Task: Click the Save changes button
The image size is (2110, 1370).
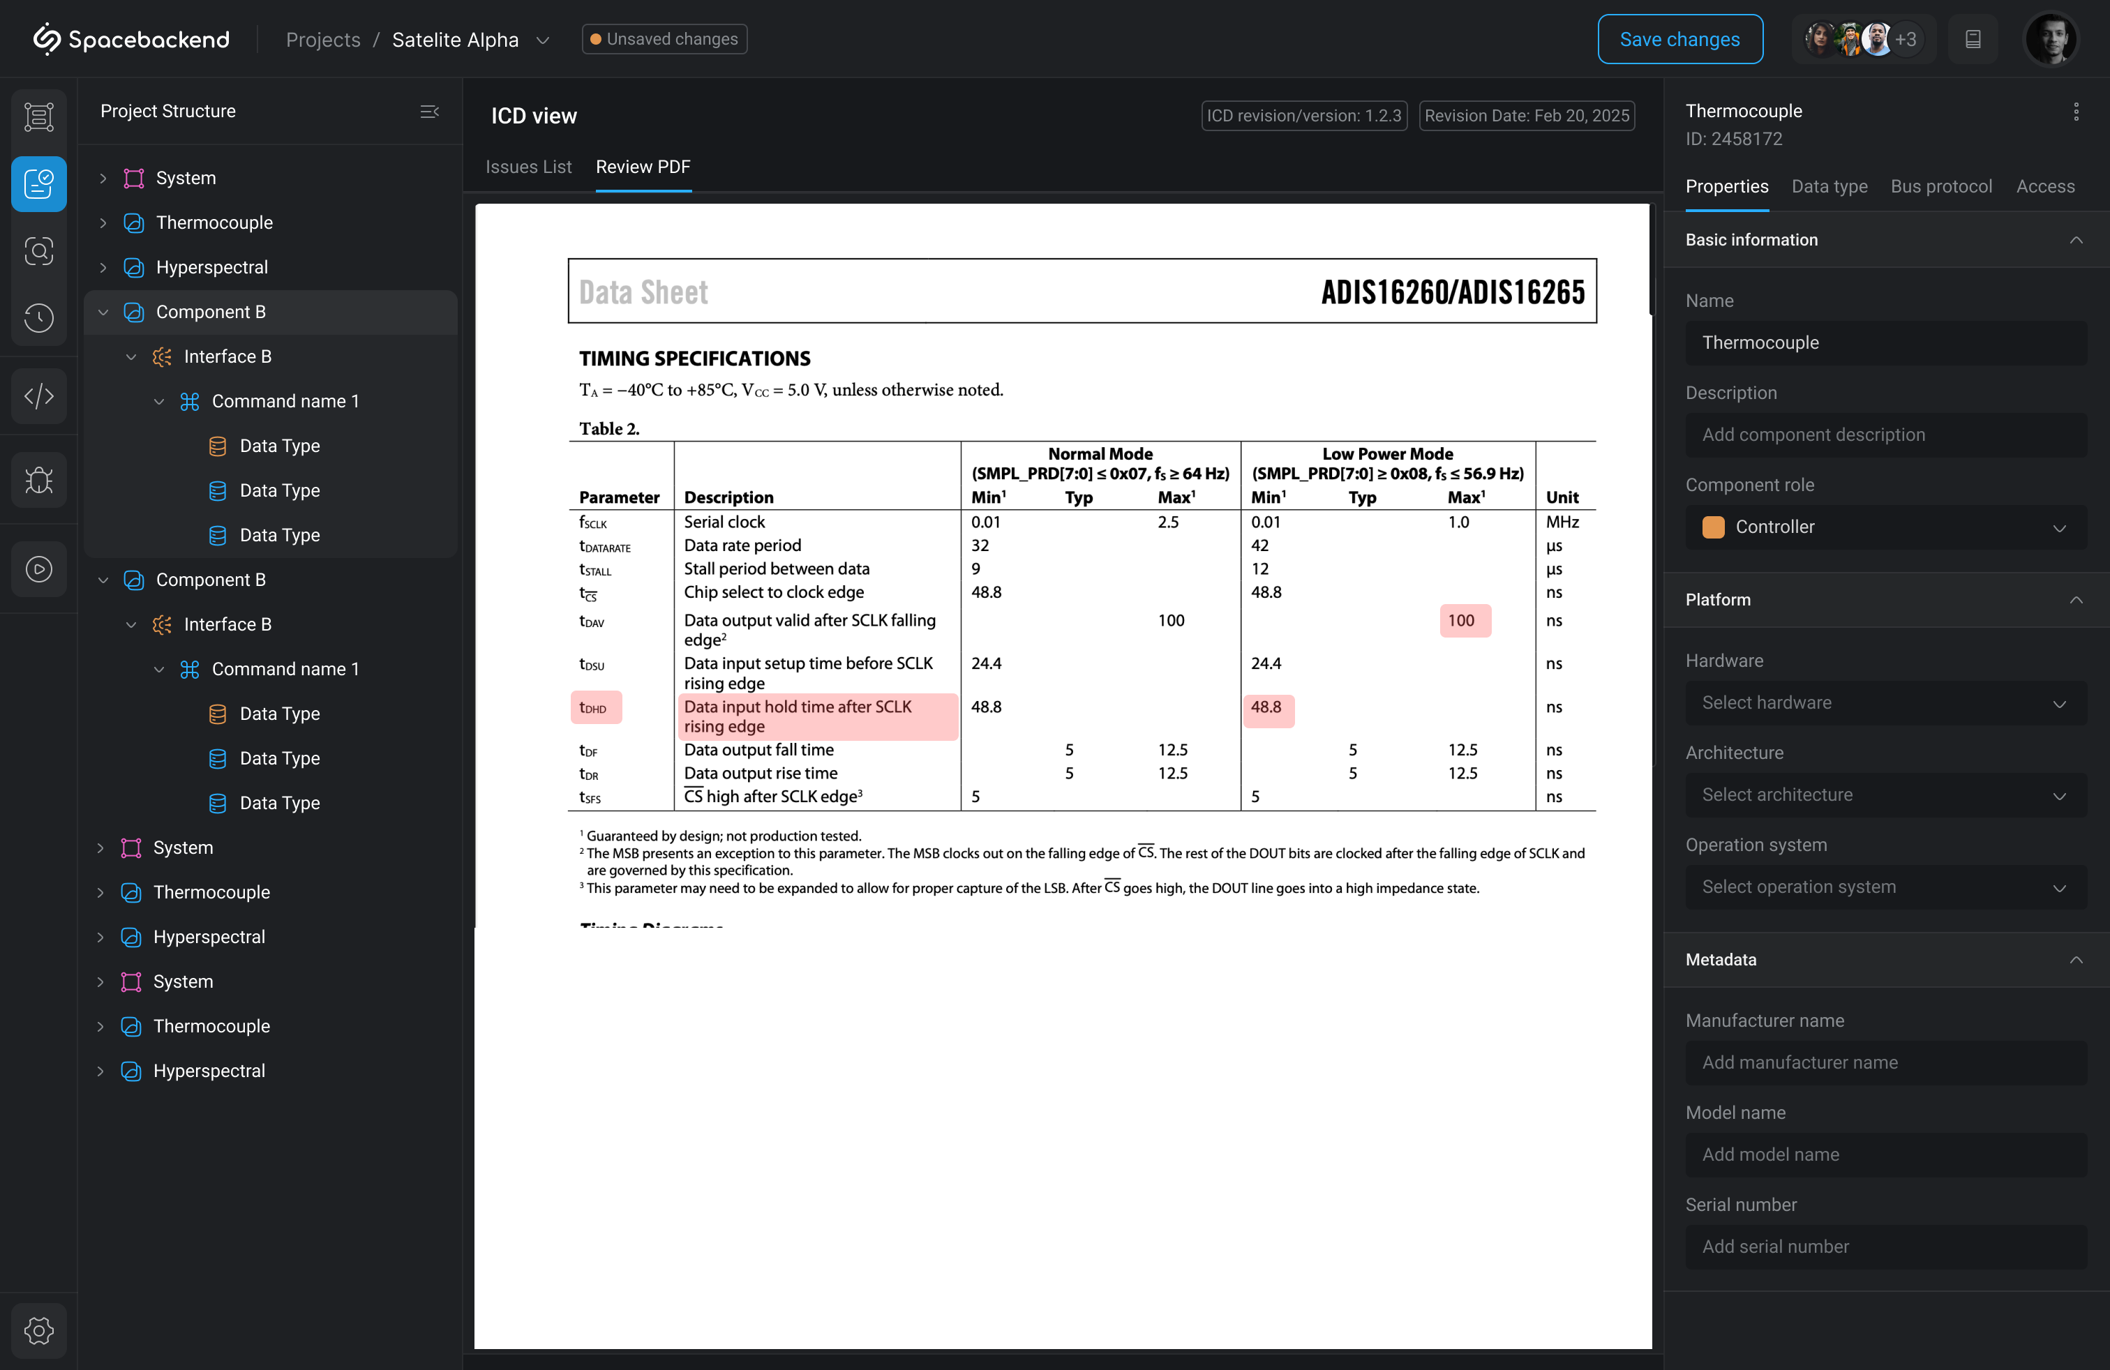Action: (x=1679, y=39)
